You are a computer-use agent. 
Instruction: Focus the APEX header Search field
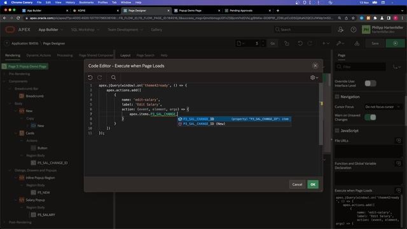303,30
